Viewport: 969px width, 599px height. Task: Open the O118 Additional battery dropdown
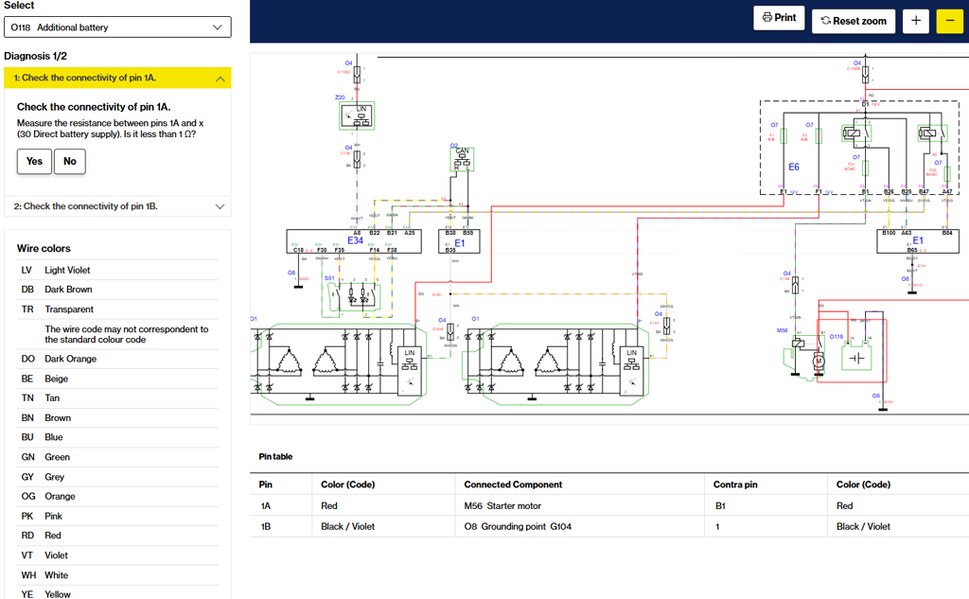pos(117,27)
